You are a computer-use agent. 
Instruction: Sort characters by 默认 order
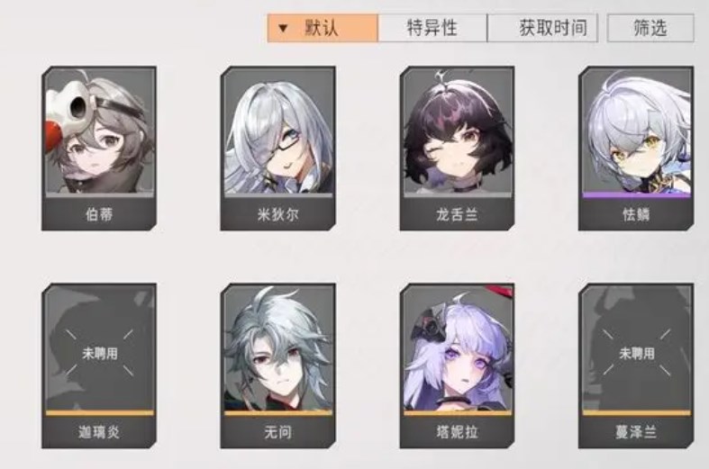tap(323, 28)
